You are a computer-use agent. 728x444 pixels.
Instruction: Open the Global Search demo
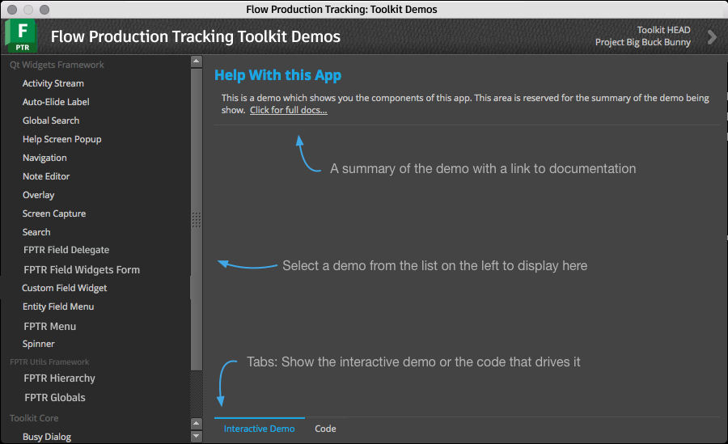coord(51,121)
